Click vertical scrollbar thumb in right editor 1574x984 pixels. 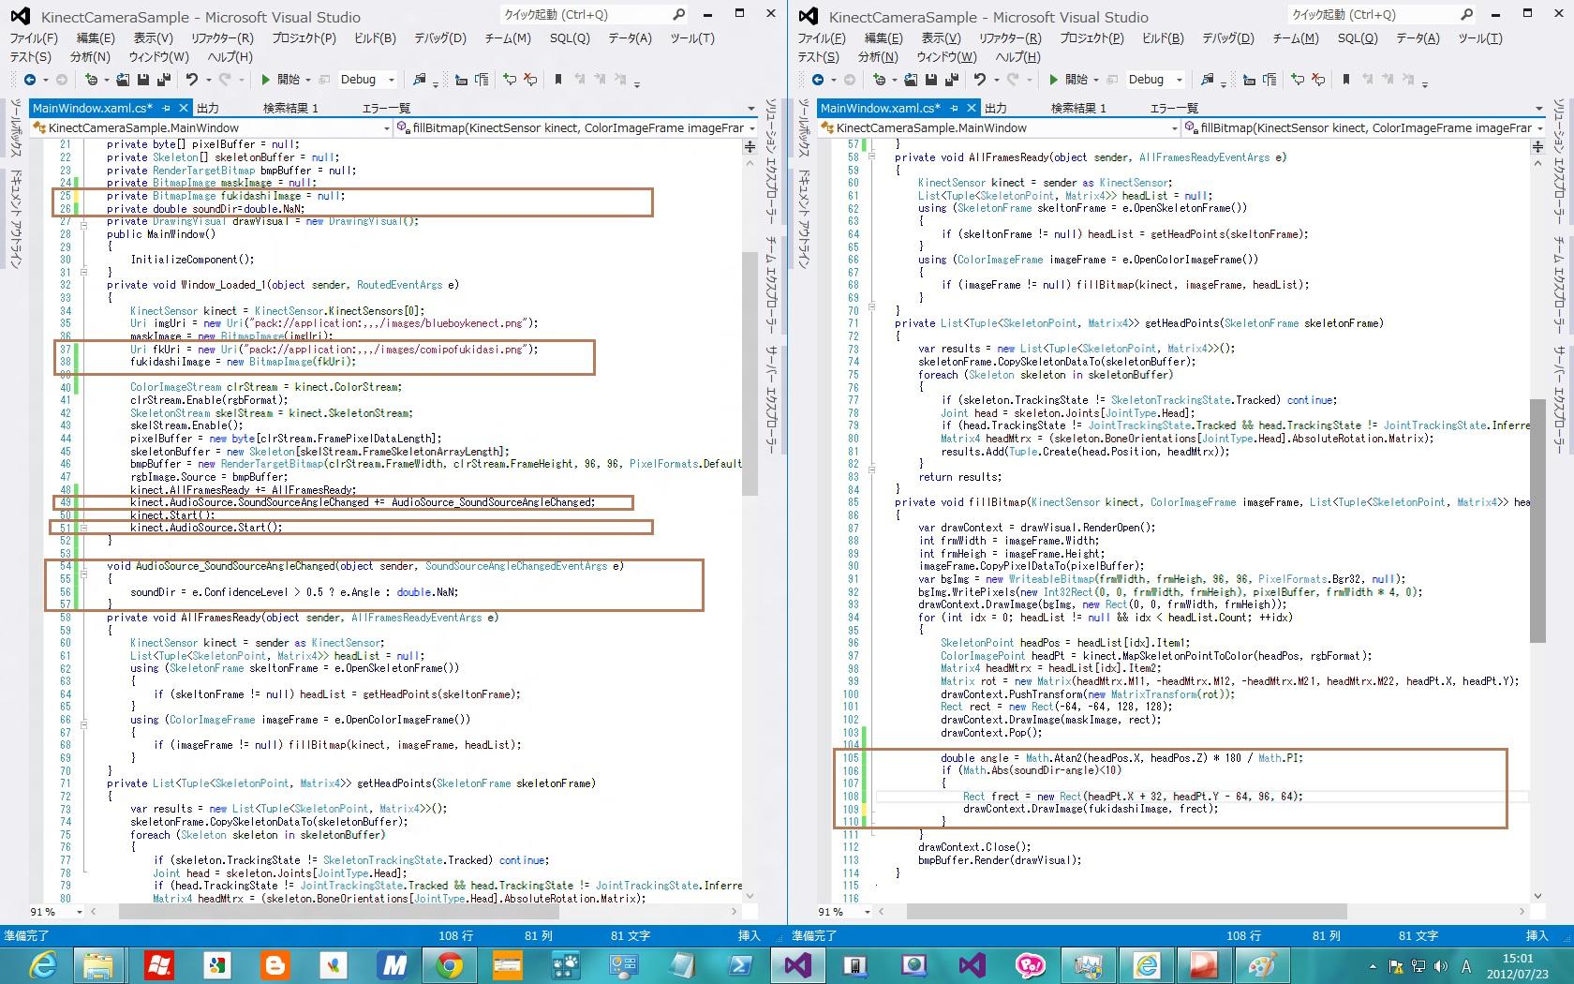(1537, 520)
